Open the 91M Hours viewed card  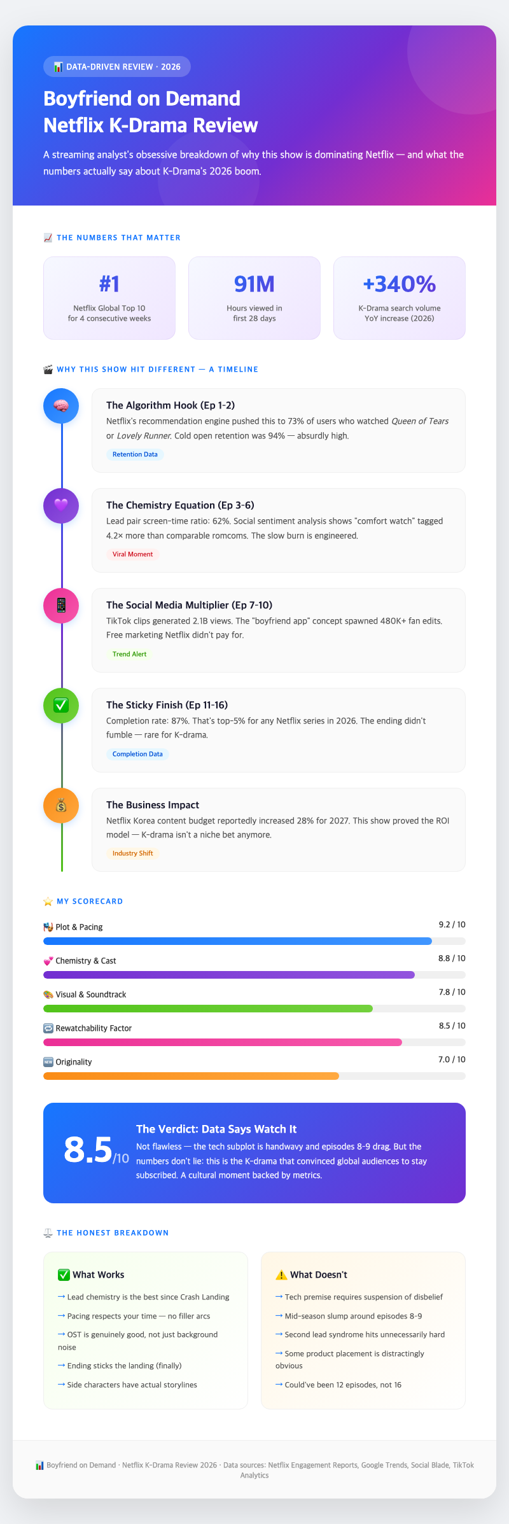254,298
